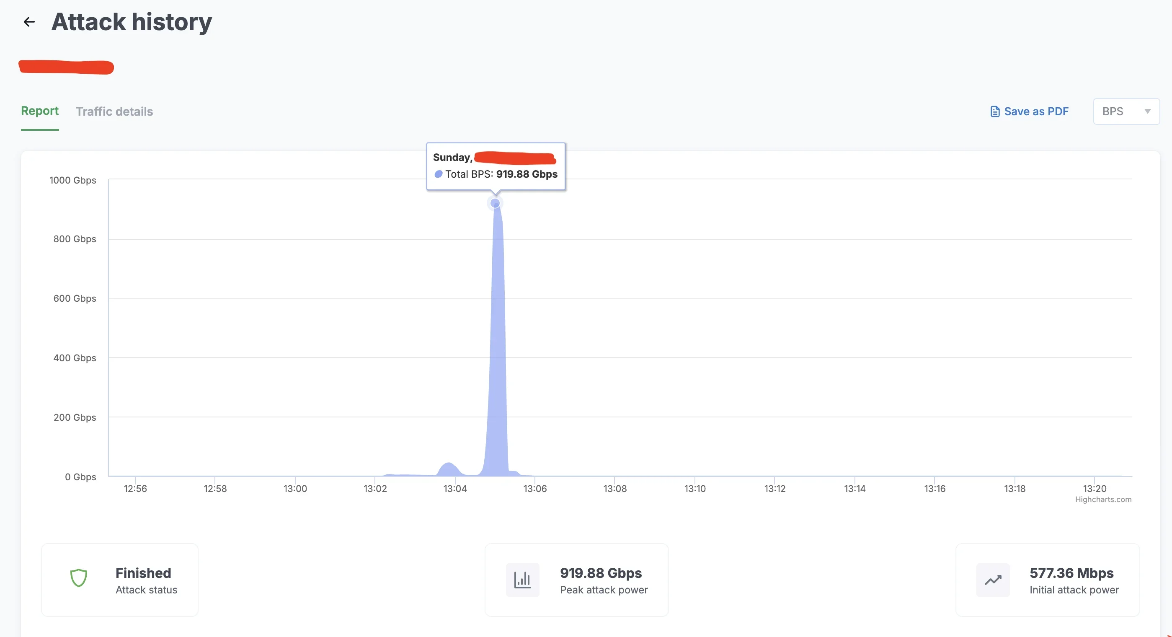Viewport: 1172px width, 637px height.
Task: Click the 919.88 Gbps peak attack power value
Action: coord(601,573)
